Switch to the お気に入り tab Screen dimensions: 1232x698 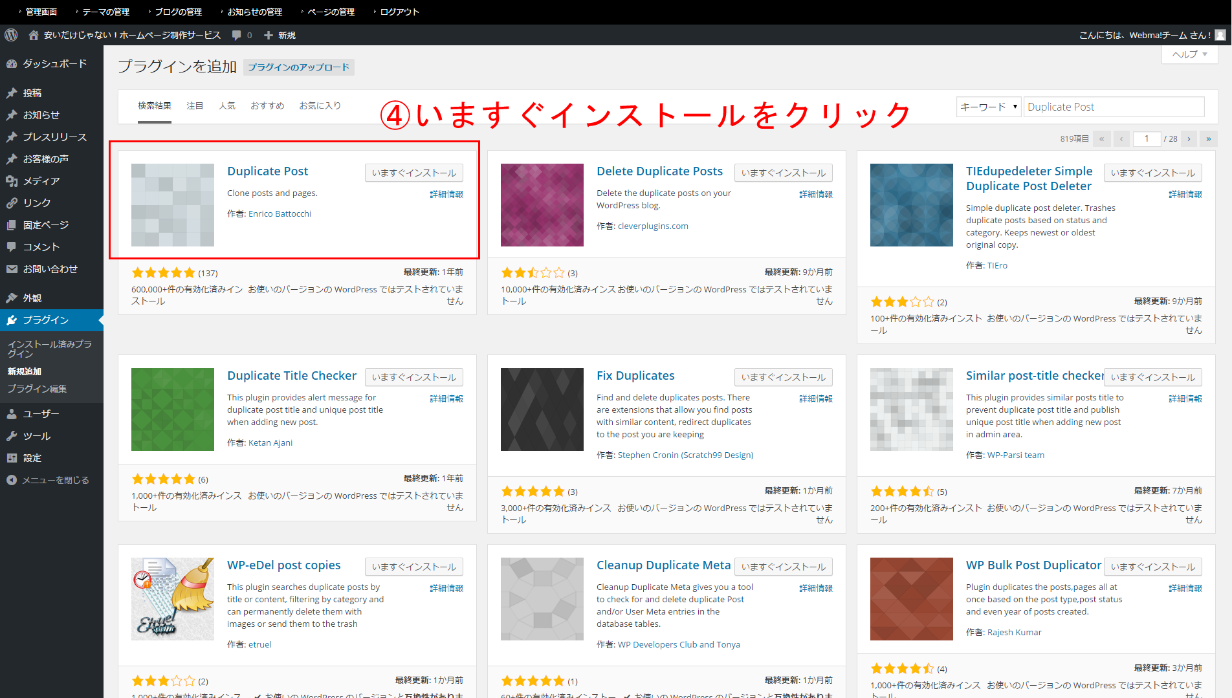point(320,105)
